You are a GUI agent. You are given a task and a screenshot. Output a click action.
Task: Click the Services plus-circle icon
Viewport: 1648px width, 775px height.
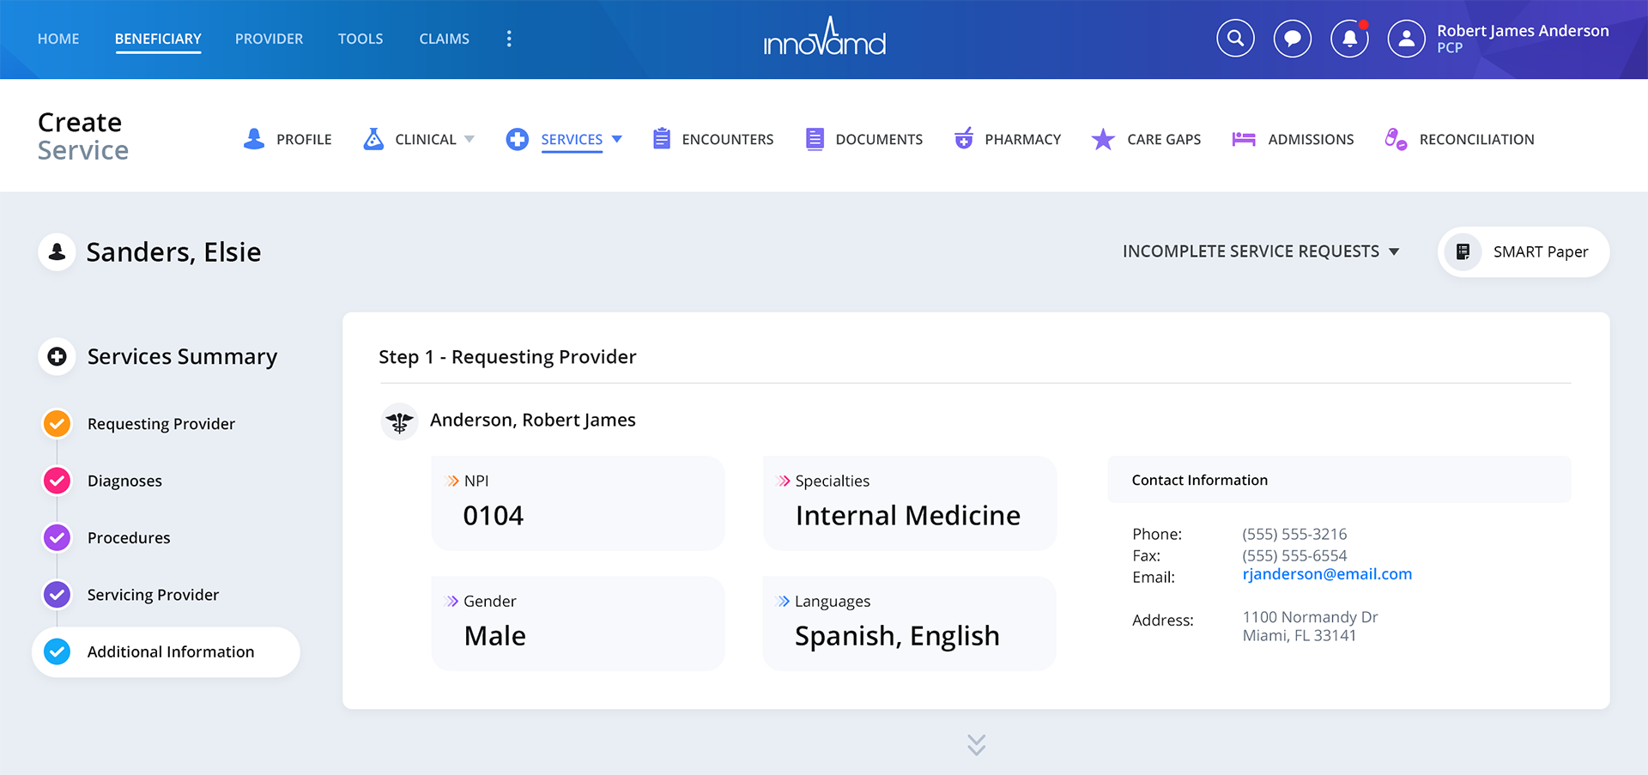[517, 139]
